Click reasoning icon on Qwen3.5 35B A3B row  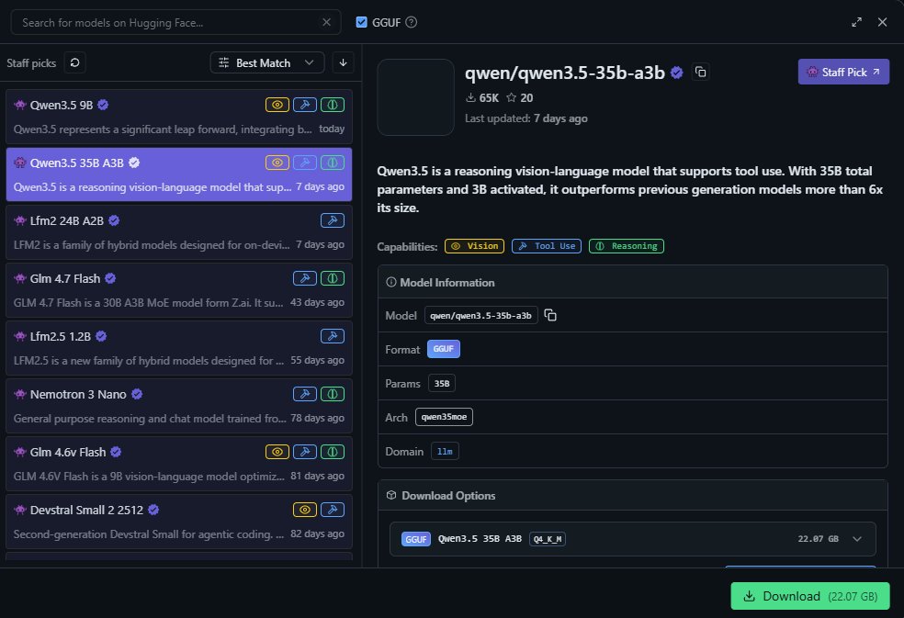333,163
